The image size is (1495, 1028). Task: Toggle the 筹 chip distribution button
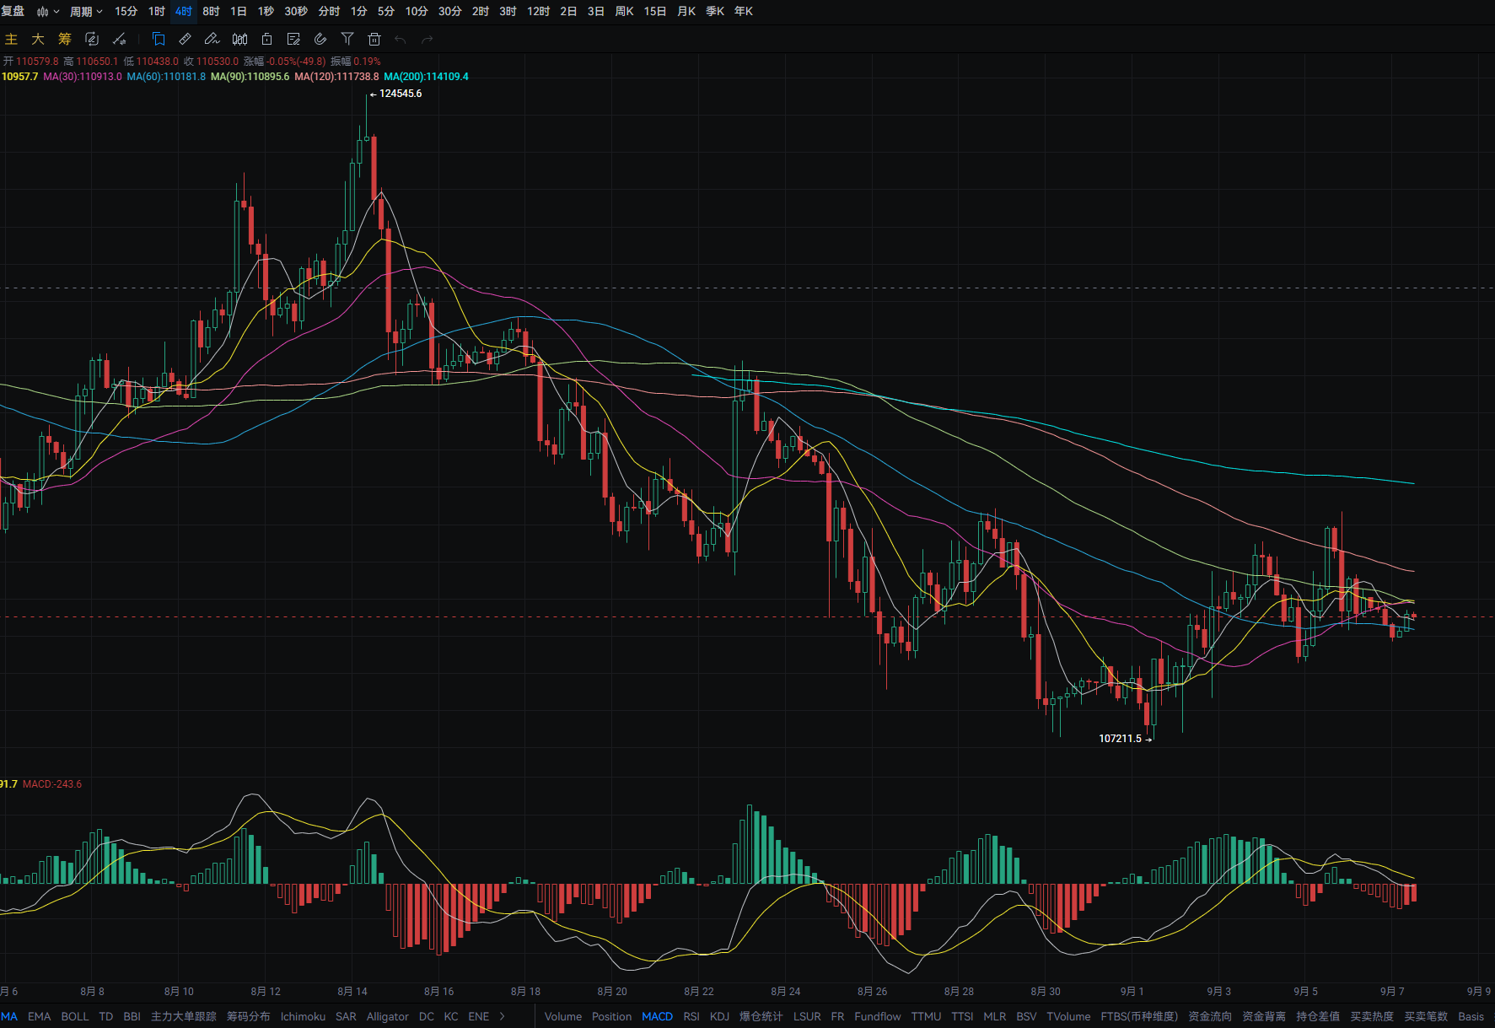pos(65,39)
